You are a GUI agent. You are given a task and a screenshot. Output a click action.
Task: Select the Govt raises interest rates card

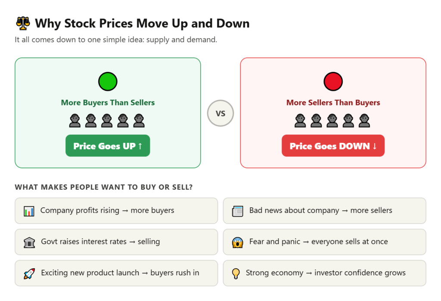point(116,242)
